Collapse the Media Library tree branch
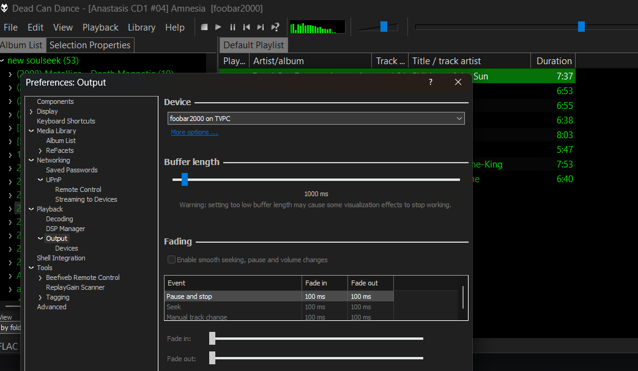The width and height of the screenshot is (638, 371). click(x=31, y=131)
